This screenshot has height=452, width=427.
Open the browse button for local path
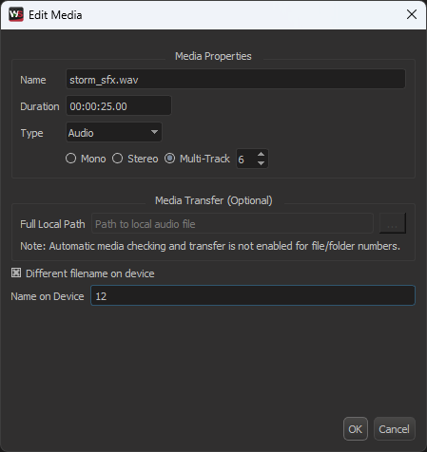click(x=393, y=223)
